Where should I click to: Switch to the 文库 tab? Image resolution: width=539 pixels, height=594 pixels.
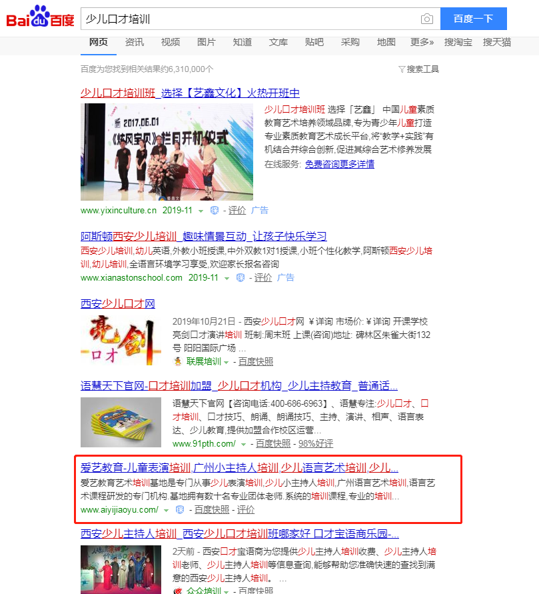[278, 42]
